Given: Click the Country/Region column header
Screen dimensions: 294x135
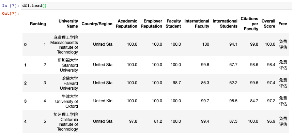Looking at the screenshot, I should point(97,24).
